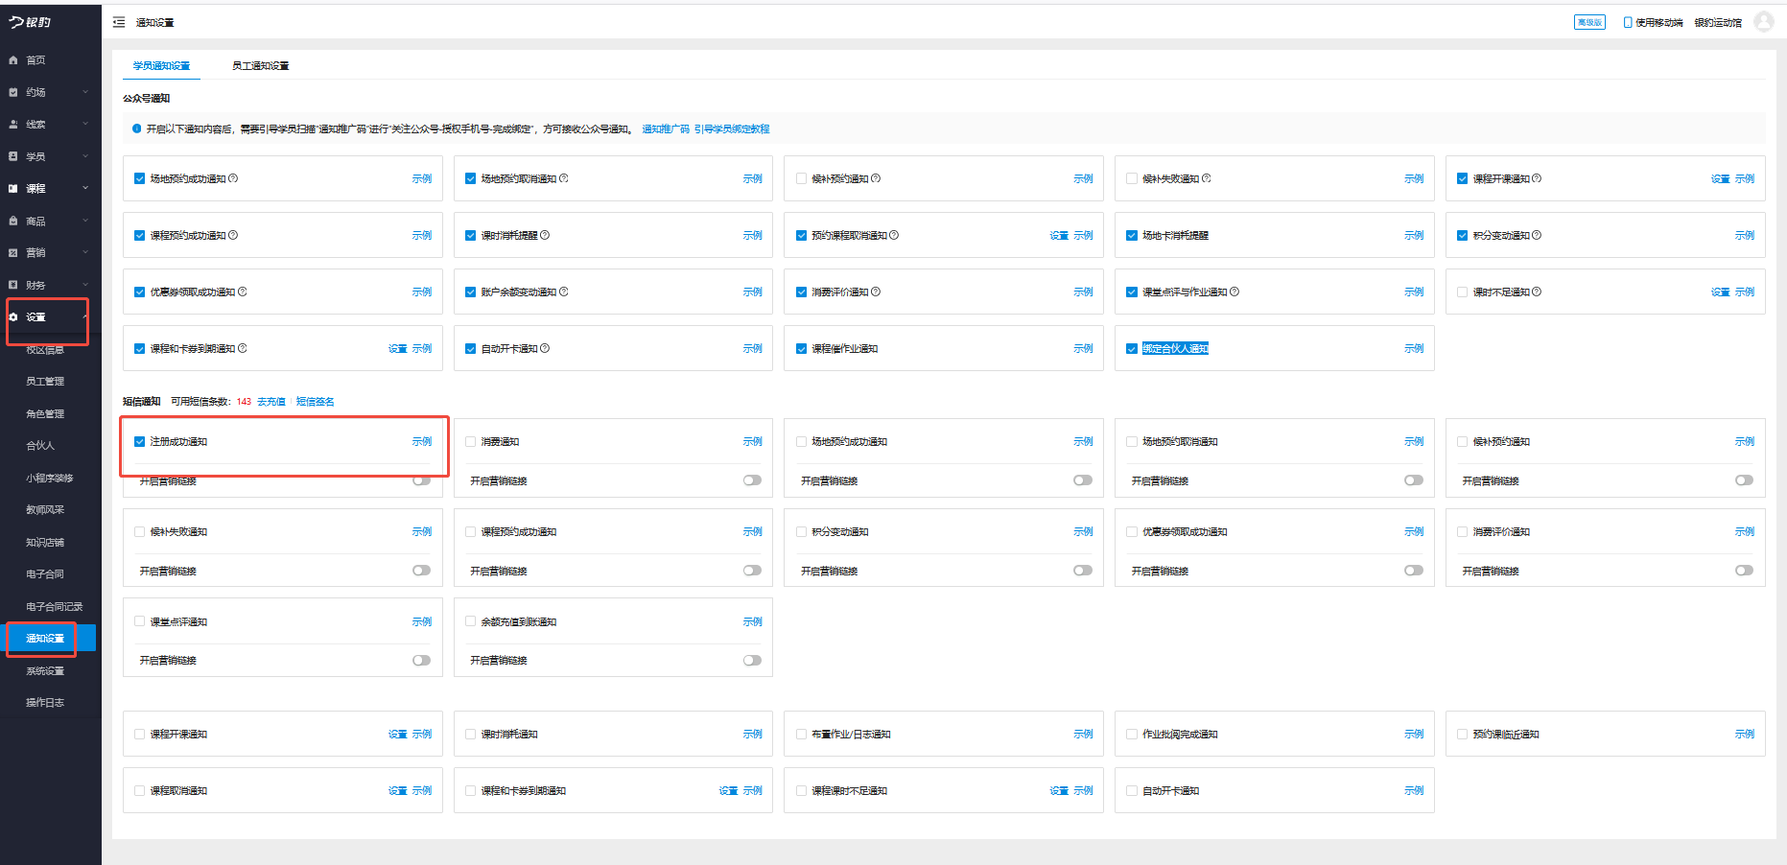Switch to the 员工通知设置 tab
Screen dimensions: 1787x865
260,66
